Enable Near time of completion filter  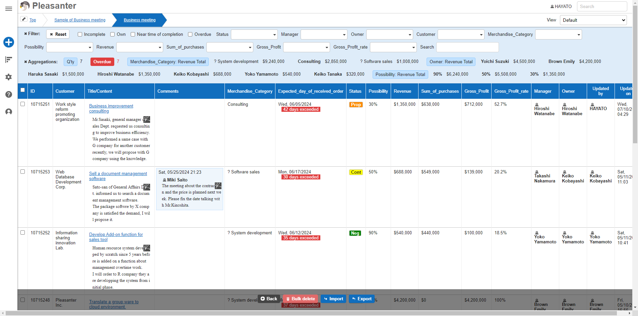[133, 34]
